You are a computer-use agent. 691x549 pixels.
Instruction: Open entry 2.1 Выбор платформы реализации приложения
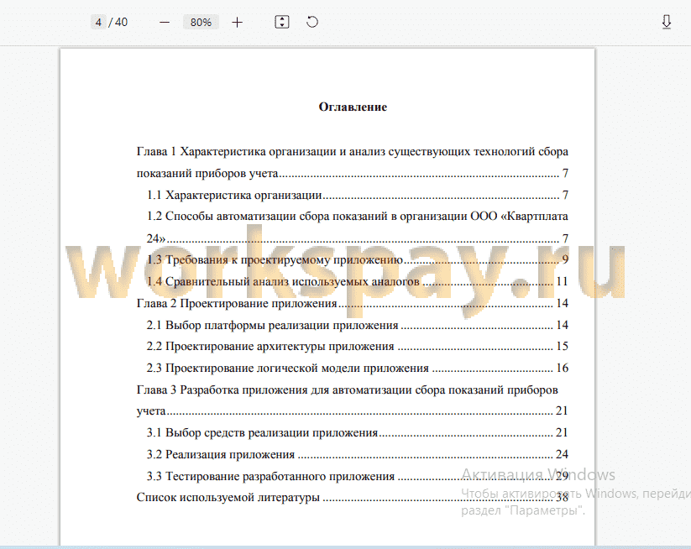(358, 325)
